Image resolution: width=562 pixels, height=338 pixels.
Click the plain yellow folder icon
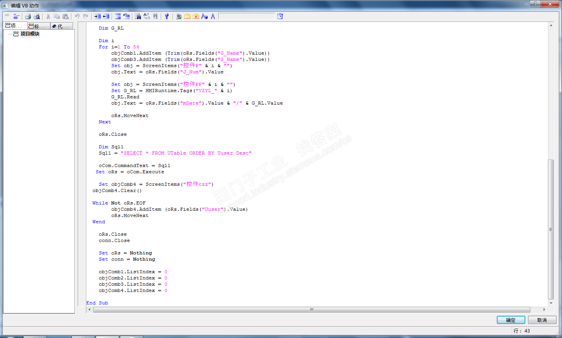click(187, 16)
